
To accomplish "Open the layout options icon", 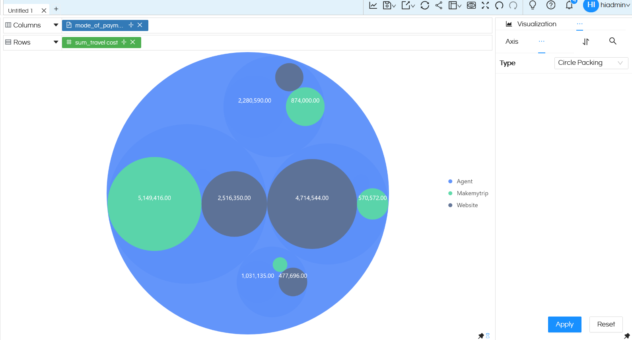I will (455, 6).
